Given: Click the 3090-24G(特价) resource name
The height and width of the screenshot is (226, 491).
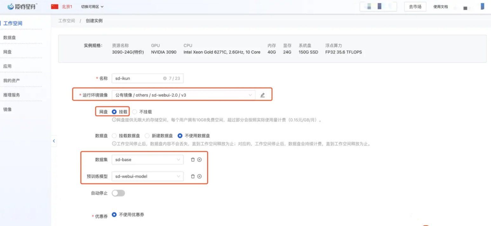Looking at the screenshot, I should pyautogui.click(x=128, y=52).
